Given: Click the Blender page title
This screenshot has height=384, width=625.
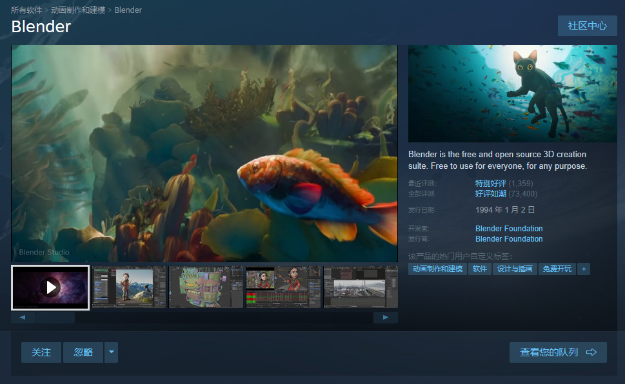Looking at the screenshot, I should tap(41, 26).
